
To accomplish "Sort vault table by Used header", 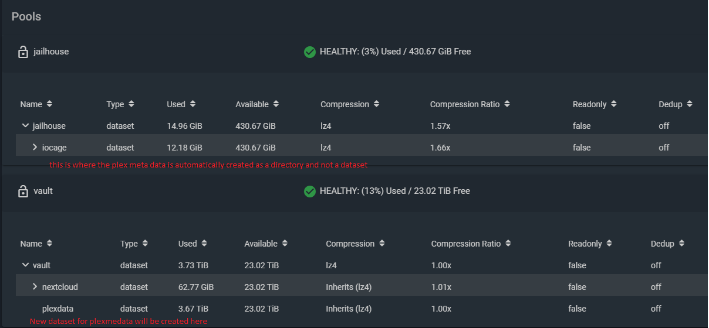I will pos(187,244).
